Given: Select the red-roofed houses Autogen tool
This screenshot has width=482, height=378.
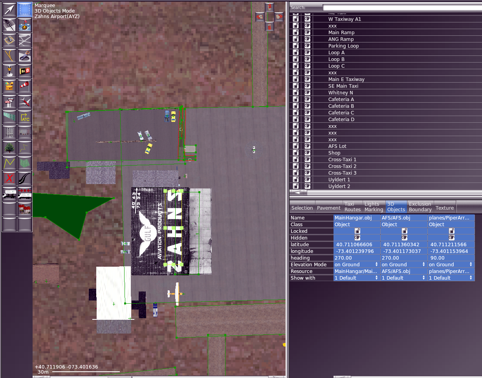Looking at the screenshot, I should click(25, 209).
